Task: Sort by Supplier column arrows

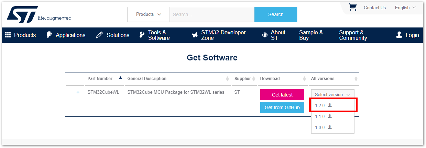Action: (254, 79)
